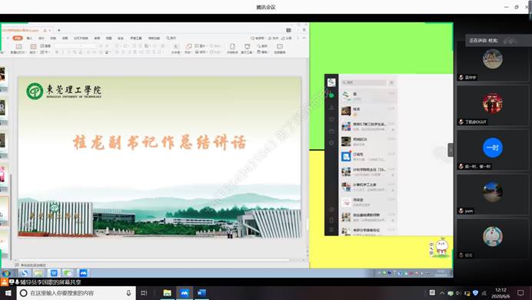This screenshot has height=300, width=532.
Task: Collapse the WPS ribbon with the chevron
Action: pyautogui.click(x=304, y=38)
